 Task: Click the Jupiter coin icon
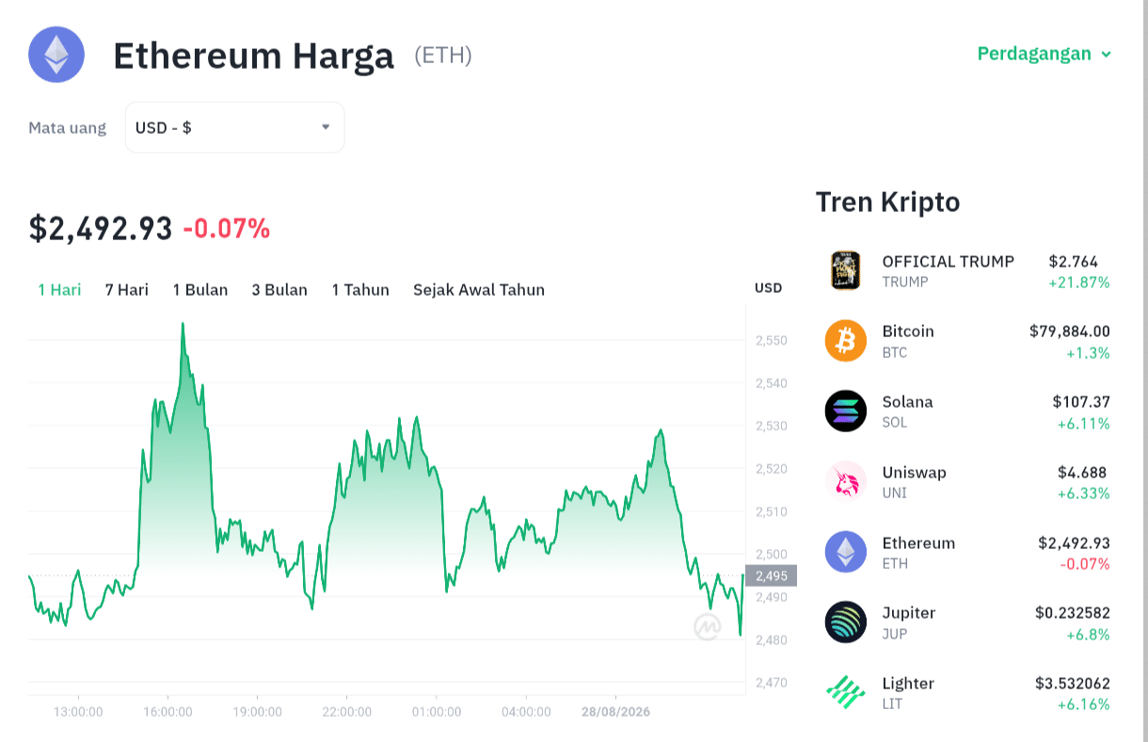pos(846,622)
